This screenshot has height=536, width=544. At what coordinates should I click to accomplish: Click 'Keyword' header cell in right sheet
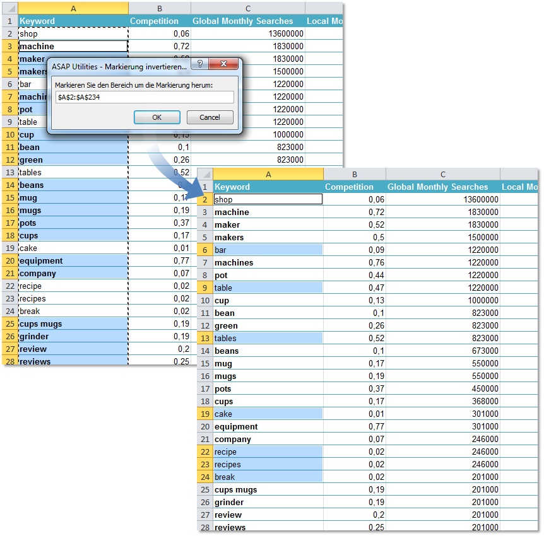point(268,187)
